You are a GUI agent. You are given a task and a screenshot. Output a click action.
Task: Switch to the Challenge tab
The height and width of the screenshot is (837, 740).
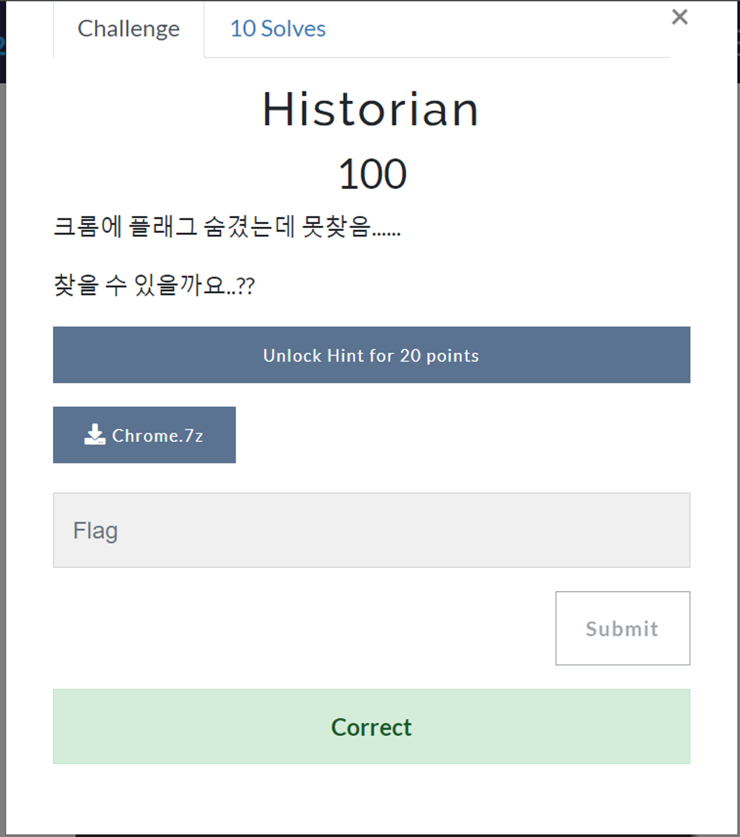pyautogui.click(x=128, y=29)
